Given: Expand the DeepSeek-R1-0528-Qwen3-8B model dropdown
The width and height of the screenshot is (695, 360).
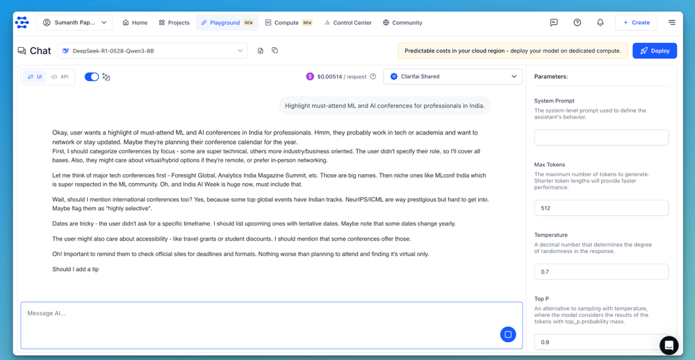Looking at the screenshot, I should pos(153,51).
